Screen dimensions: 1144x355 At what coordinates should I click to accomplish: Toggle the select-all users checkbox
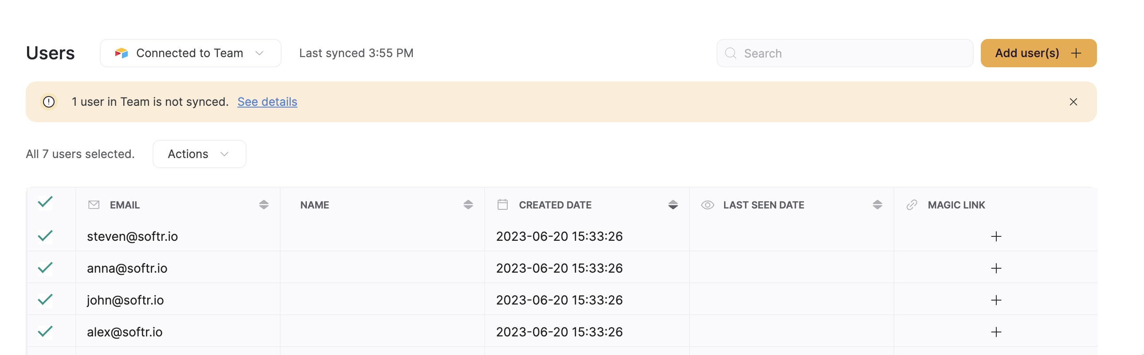pyautogui.click(x=45, y=203)
